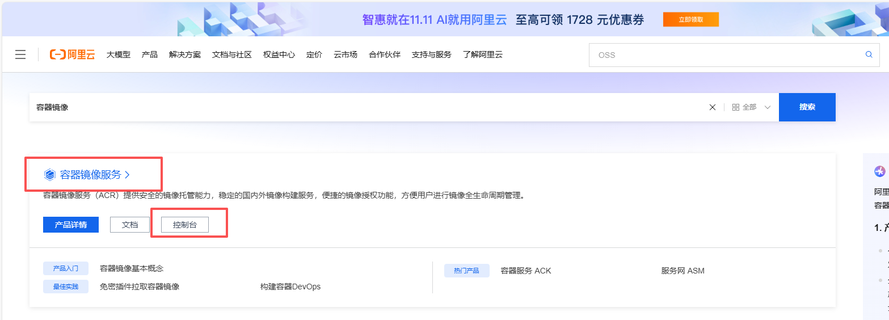
Task: Click the 容器镜像服务 product cube icon
Action: [x=49, y=175]
